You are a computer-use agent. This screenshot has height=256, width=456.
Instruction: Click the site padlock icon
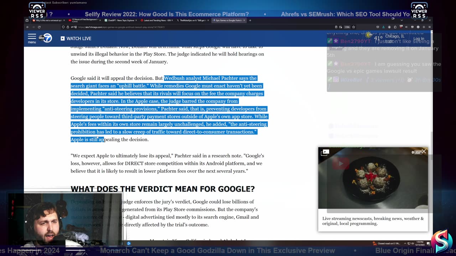point(68,27)
